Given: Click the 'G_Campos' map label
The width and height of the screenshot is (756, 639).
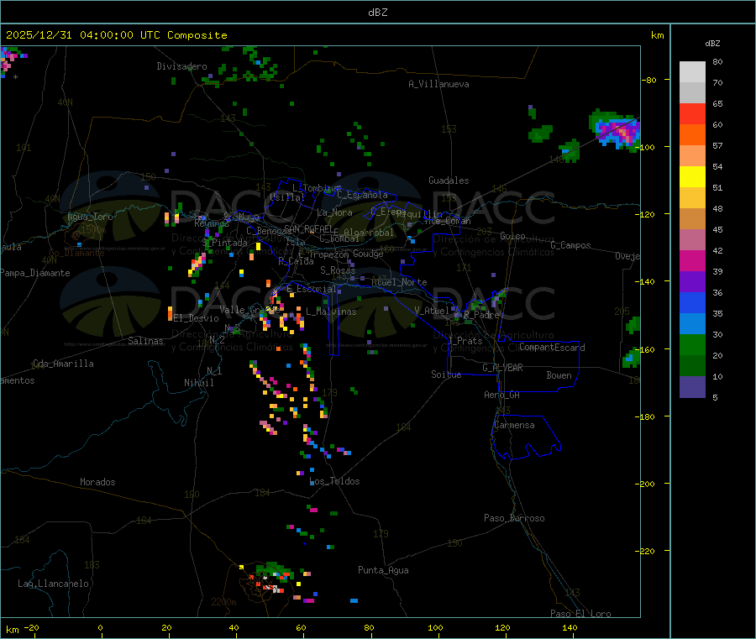Looking at the screenshot, I should (571, 245).
